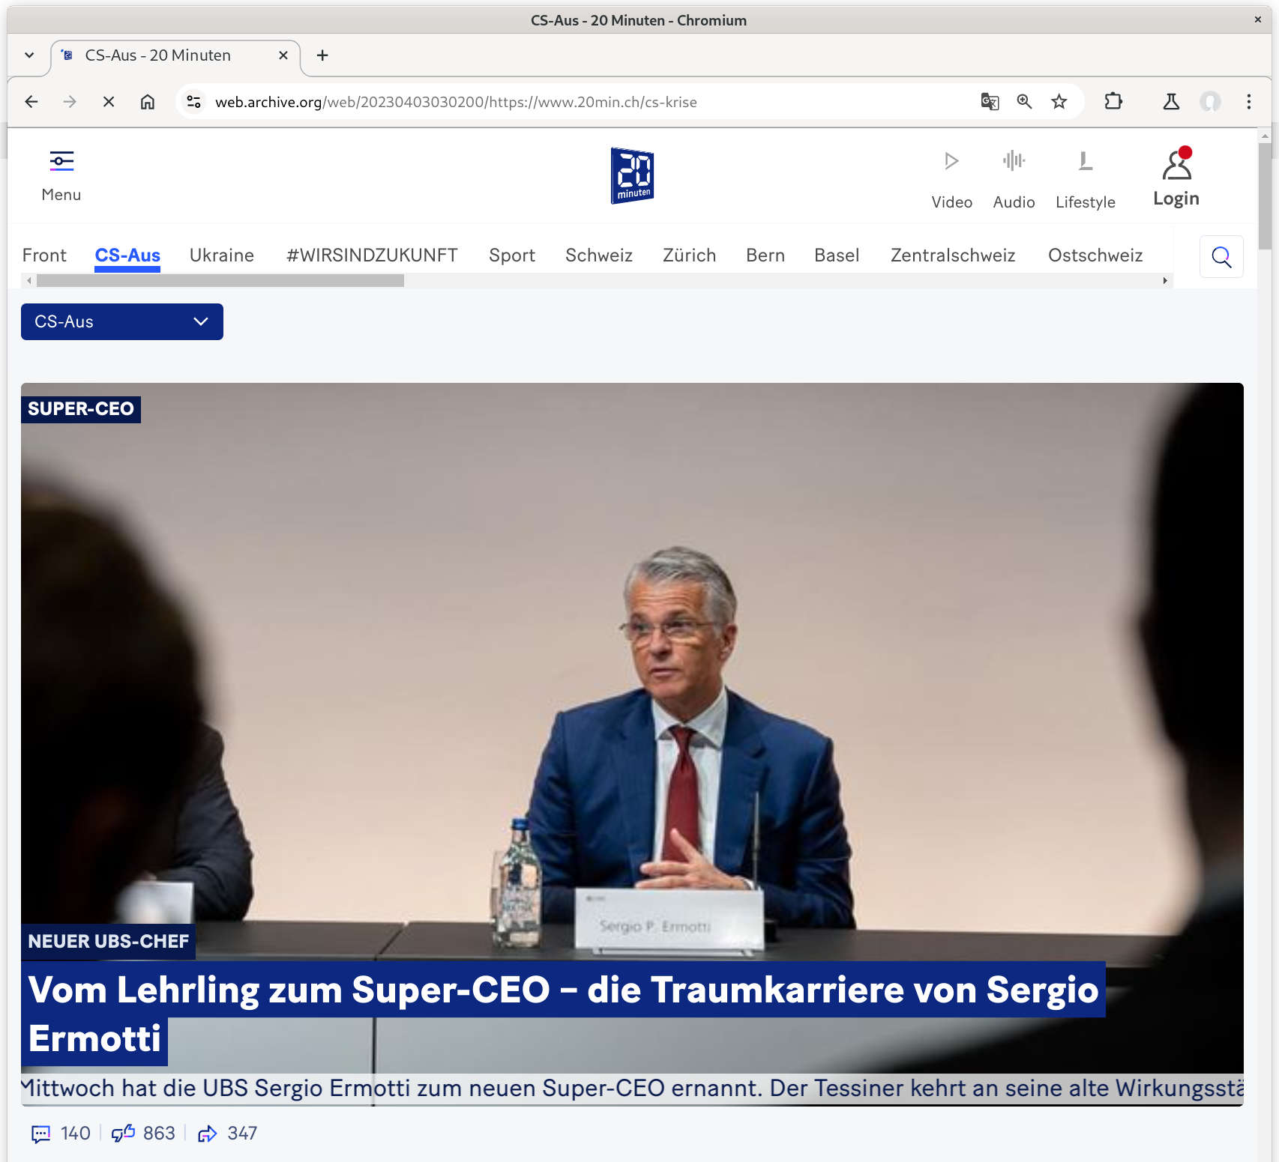Click the navigation scrollbar right arrow
1279x1162 pixels.
[1165, 281]
